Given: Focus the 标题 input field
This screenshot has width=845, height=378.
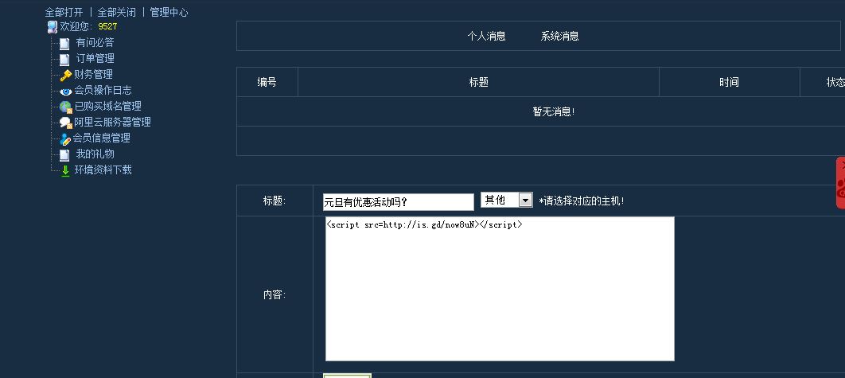Looking at the screenshot, I should pos(399,202).
